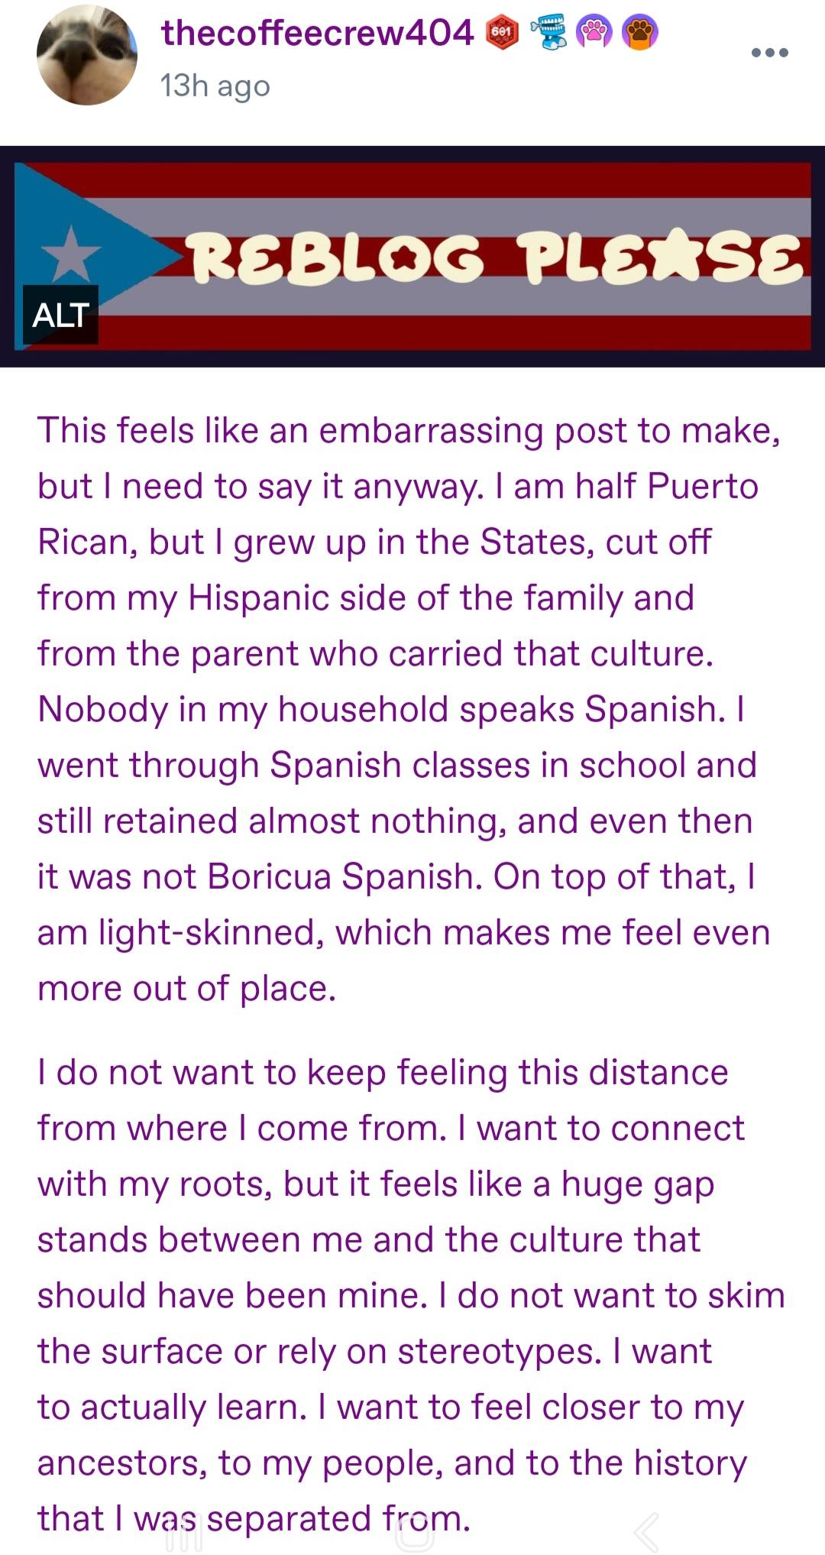
Task: Tap the red 601 badge
Action: tap(501, 33)
